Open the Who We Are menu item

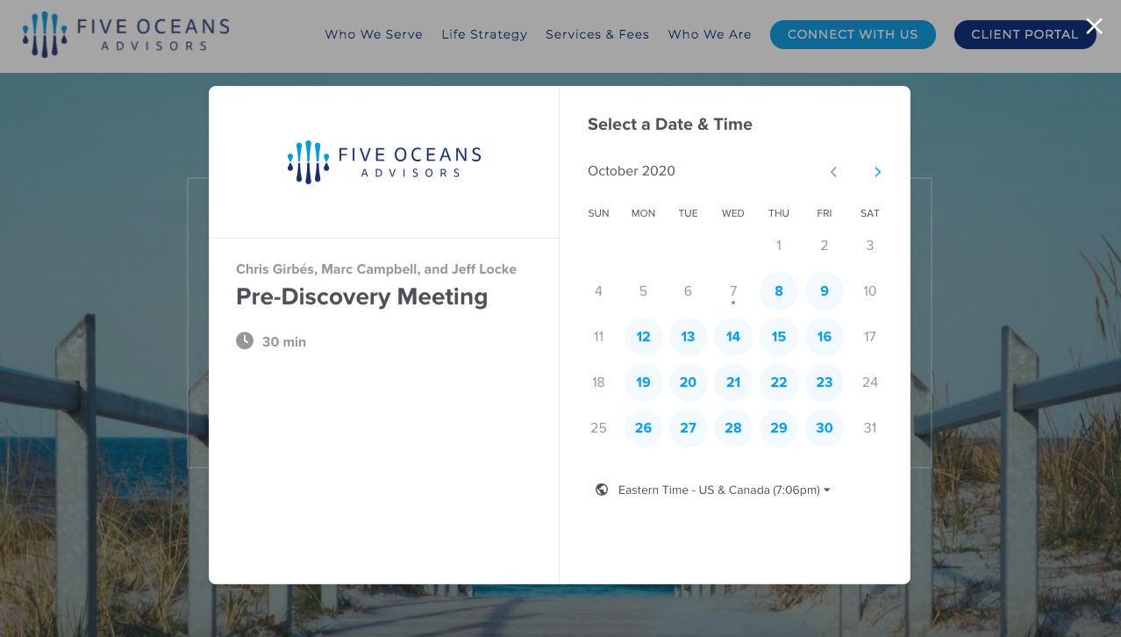click(x=710, y=34)
